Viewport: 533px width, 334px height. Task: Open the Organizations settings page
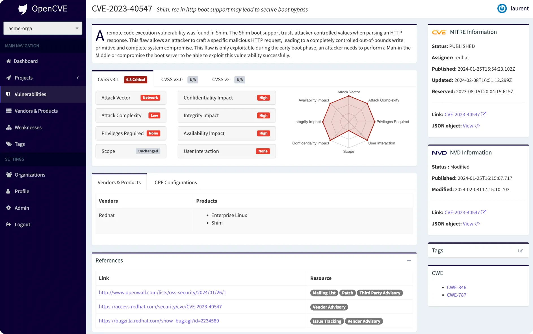click(x=43, y=175)
